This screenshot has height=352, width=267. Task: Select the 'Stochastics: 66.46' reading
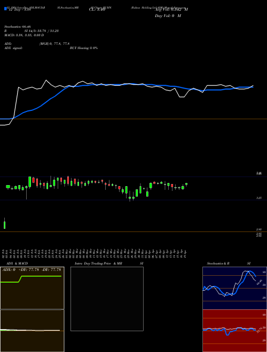pos(18,27)
